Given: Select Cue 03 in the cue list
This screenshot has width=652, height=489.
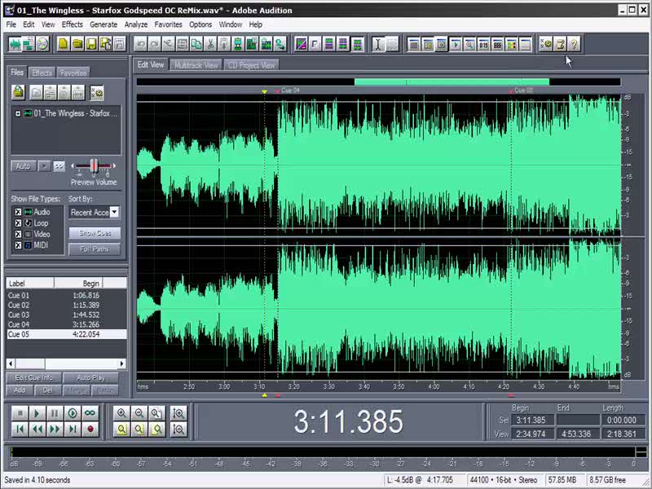Looking at the screenshot, I should [19, 315].
